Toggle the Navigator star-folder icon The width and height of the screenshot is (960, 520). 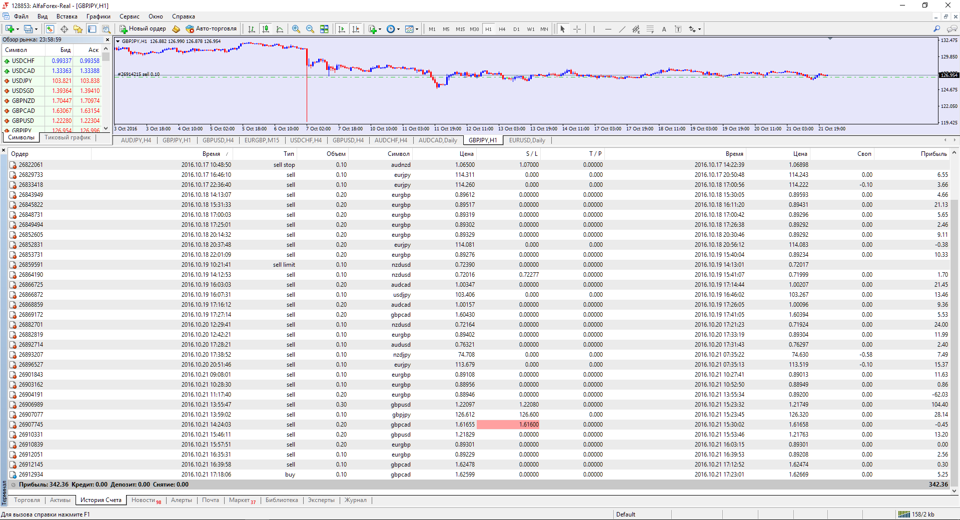pos(78,29)
